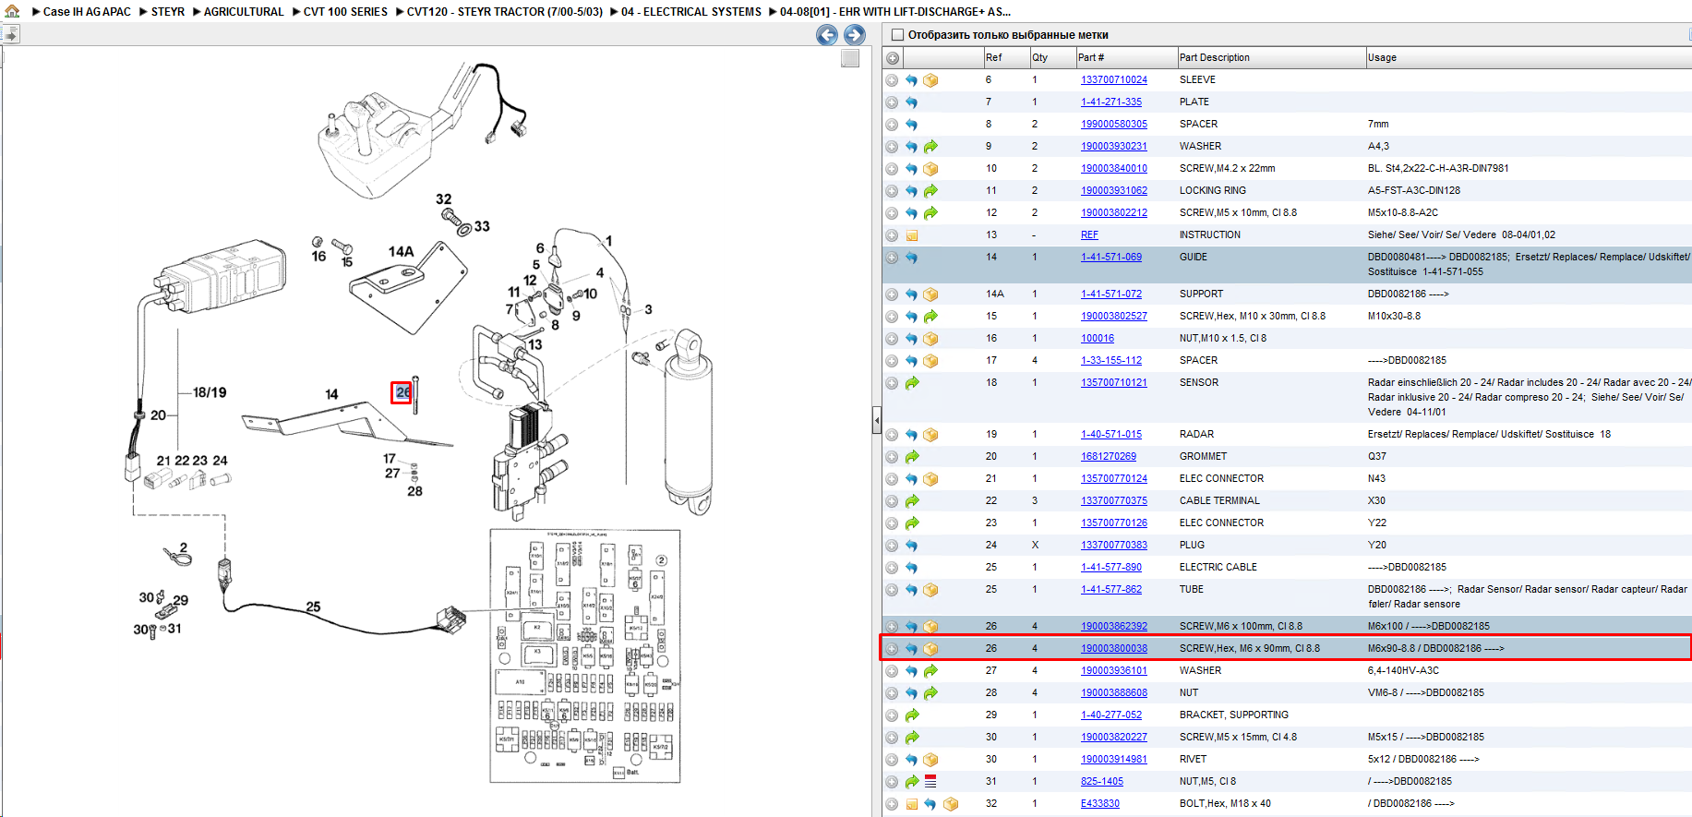1692x817 pixels.
Task: Click the blue replace arrow on the SLEEVE row
Action: [x=911, y=80]
